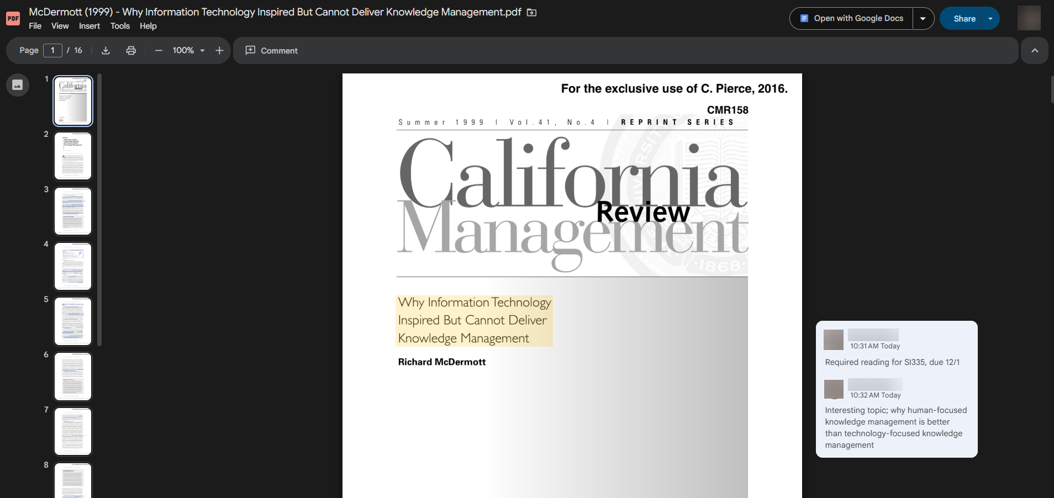This screenshot has width=1054, height=498.
Task: Click Open with Google Docs
Action: click(852, 18)
